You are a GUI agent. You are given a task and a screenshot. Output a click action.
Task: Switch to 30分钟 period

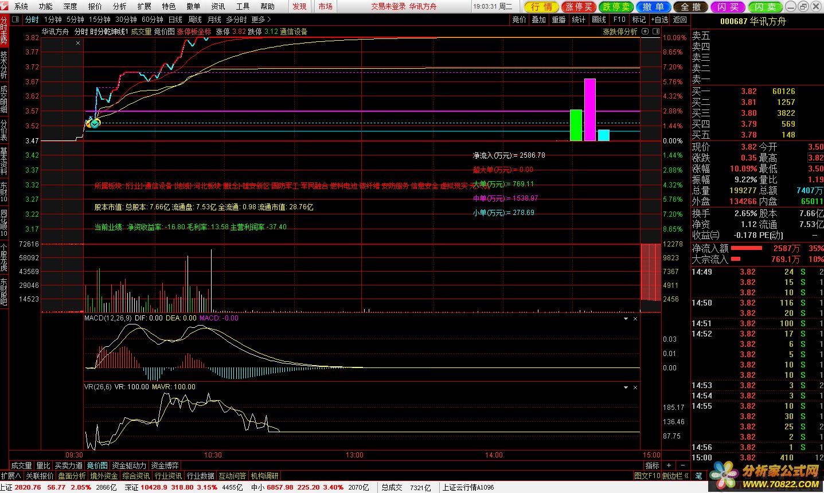[x=126, y=19]
